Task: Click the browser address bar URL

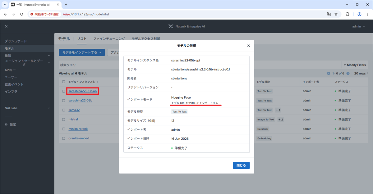Action: (86, 14)
